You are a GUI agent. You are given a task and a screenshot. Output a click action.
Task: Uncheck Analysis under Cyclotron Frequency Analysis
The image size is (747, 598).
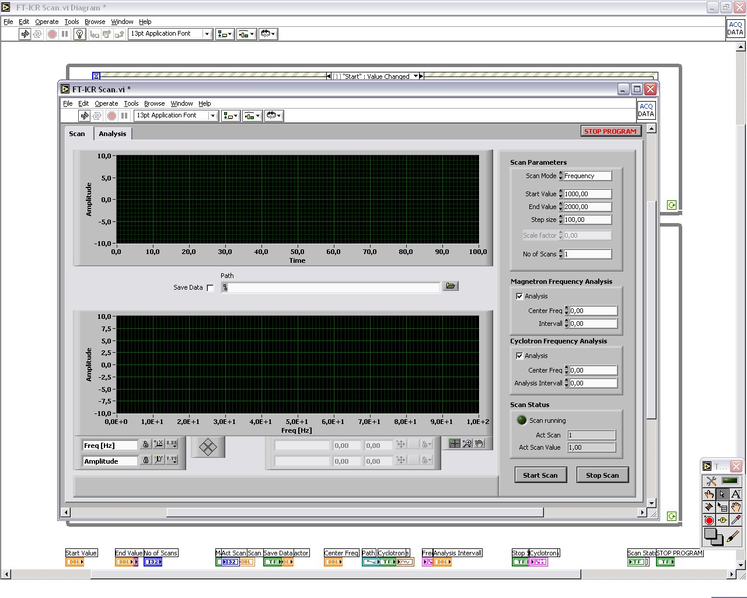click(519, 356)
